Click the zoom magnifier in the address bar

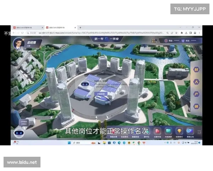coord(168,33)
